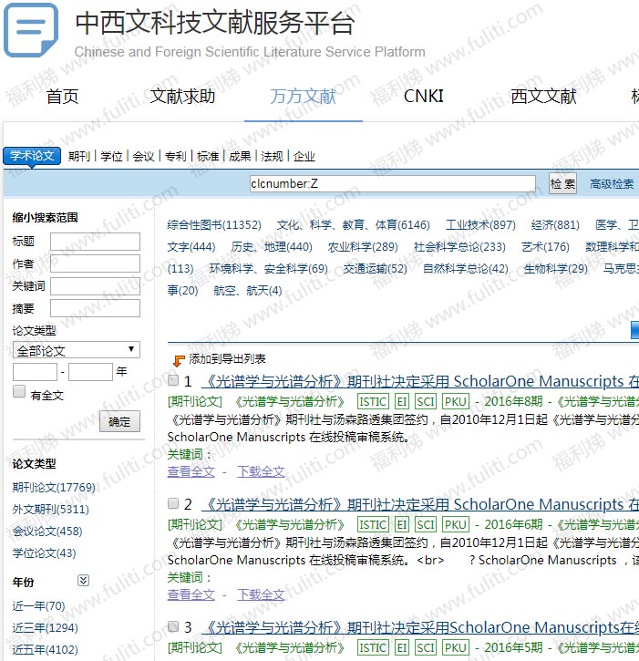639x661 pixels.
Task: Click the 摘要 input field
Action: (96, 308)
